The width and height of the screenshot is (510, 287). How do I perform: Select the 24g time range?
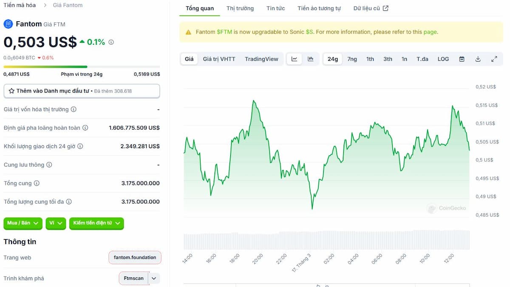tap(333, 59)
